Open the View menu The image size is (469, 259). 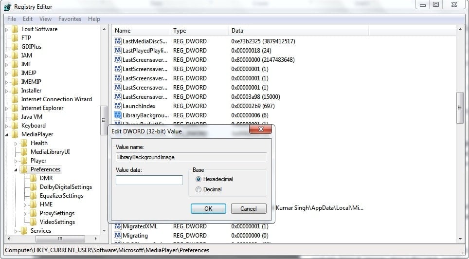coord(45,19)
